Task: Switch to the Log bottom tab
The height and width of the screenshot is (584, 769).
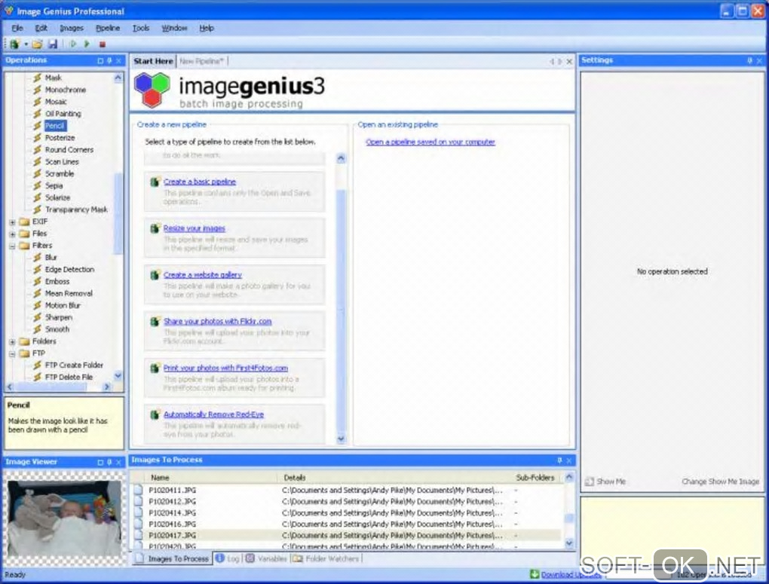Action: (x=228, y=558)
